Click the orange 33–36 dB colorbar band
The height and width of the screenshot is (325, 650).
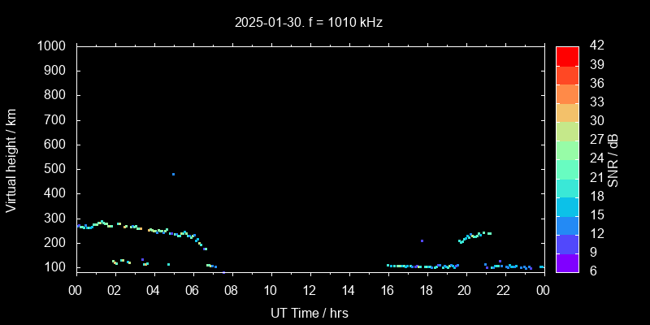click(x=566, y=93)
